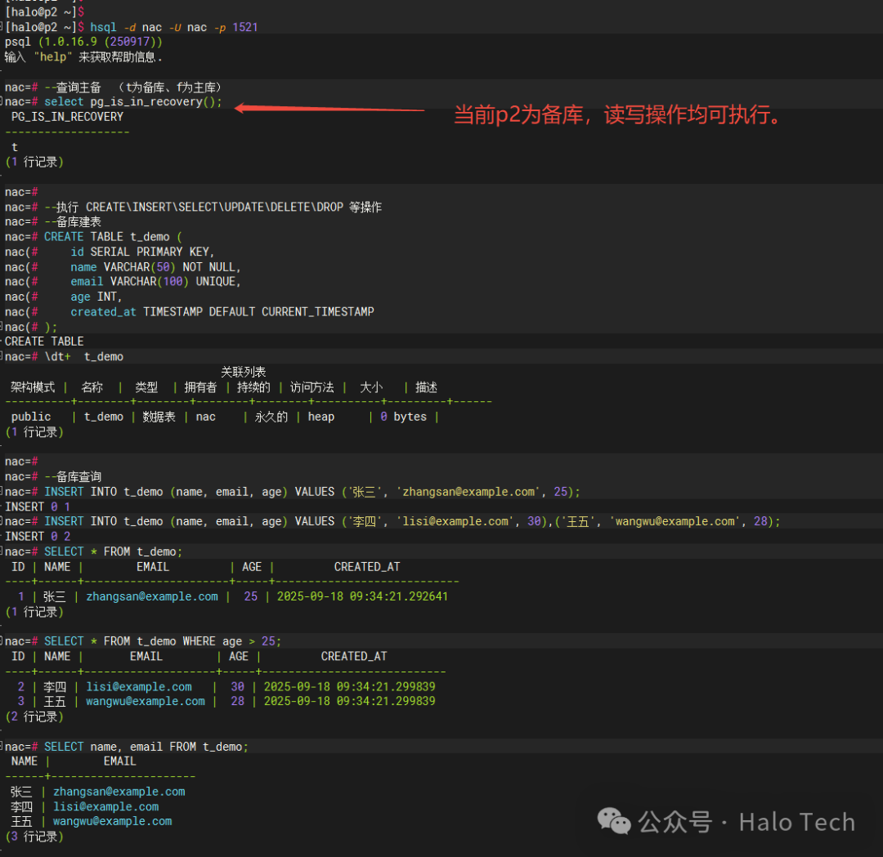Image resolution: width=883 pixels, height=857 pixels.
Task: Click the "SELECT name, email FROM t_demo;" query
Action: (x=146, y=747)
